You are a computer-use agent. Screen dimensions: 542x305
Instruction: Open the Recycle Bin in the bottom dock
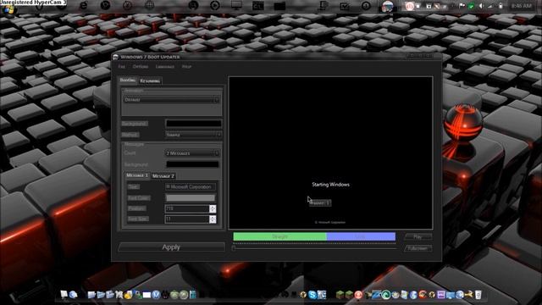478,295
